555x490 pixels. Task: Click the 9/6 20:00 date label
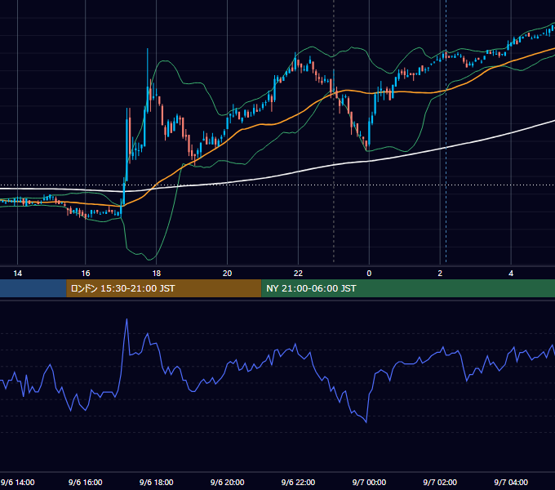[227, 482]
